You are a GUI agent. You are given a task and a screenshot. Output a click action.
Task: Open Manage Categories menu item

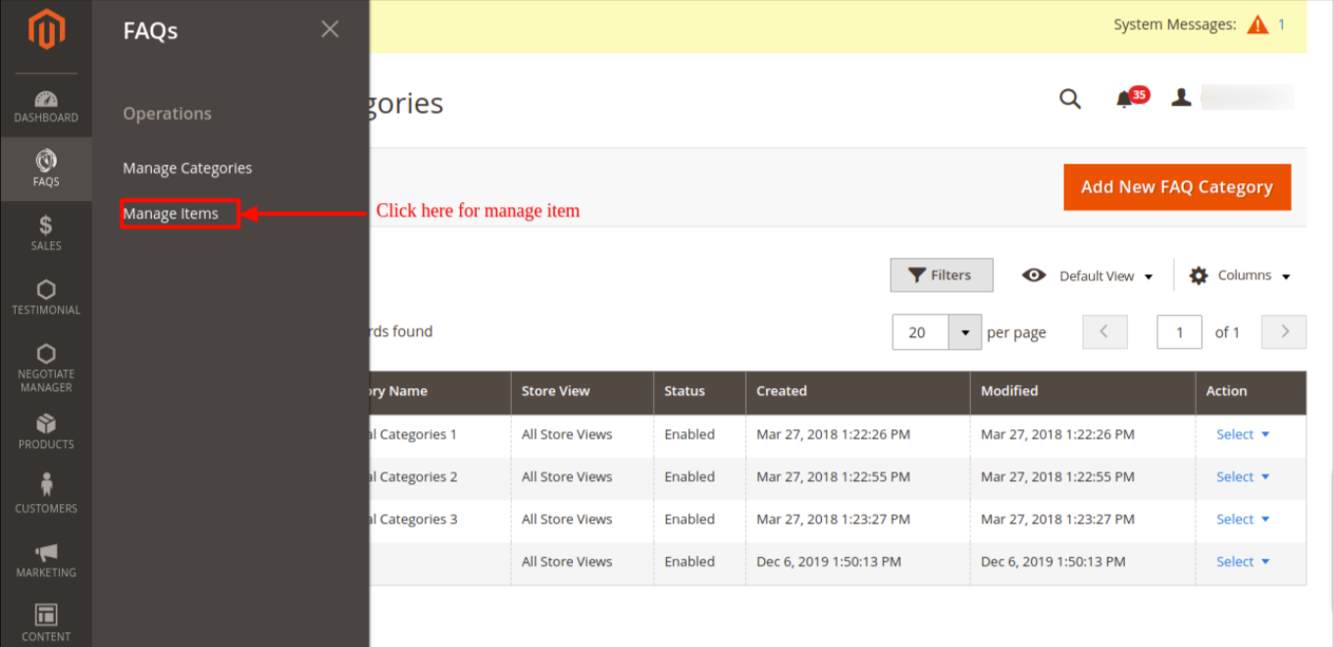[187, 169]
